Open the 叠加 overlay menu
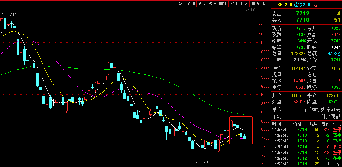 (191, 4)
